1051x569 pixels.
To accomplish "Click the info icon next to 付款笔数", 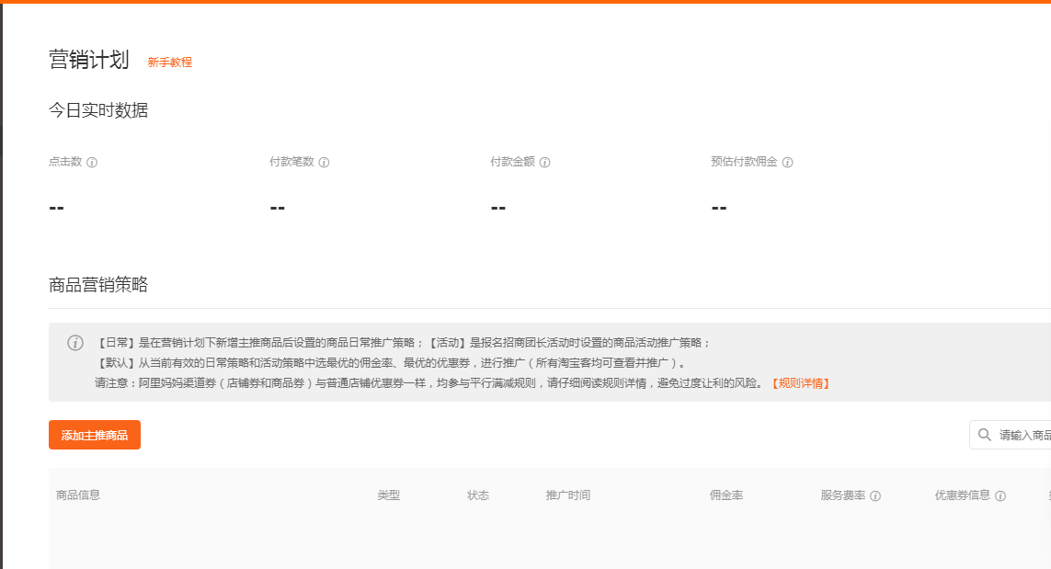I will coord(324,163).
